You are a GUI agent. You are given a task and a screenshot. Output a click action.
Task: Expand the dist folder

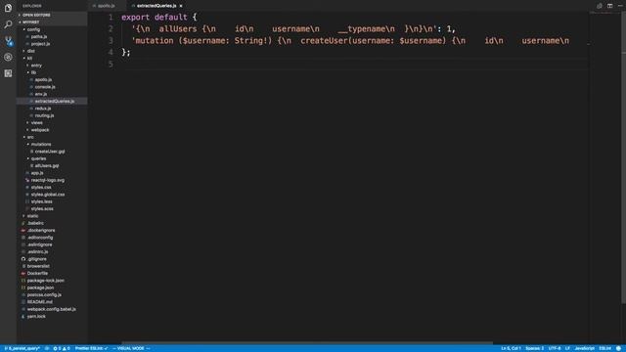[x=31, y=51]
